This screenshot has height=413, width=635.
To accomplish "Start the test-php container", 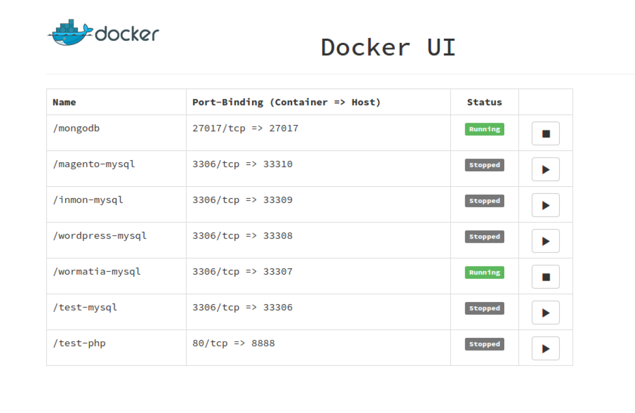I will click(x=546, y=348).
